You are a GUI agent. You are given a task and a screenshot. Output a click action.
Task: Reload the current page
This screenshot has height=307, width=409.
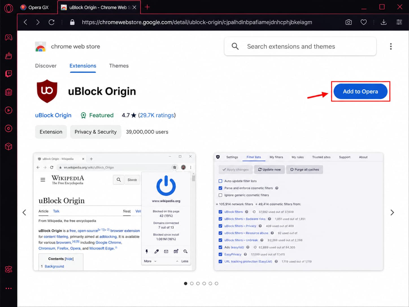point(51,22)
